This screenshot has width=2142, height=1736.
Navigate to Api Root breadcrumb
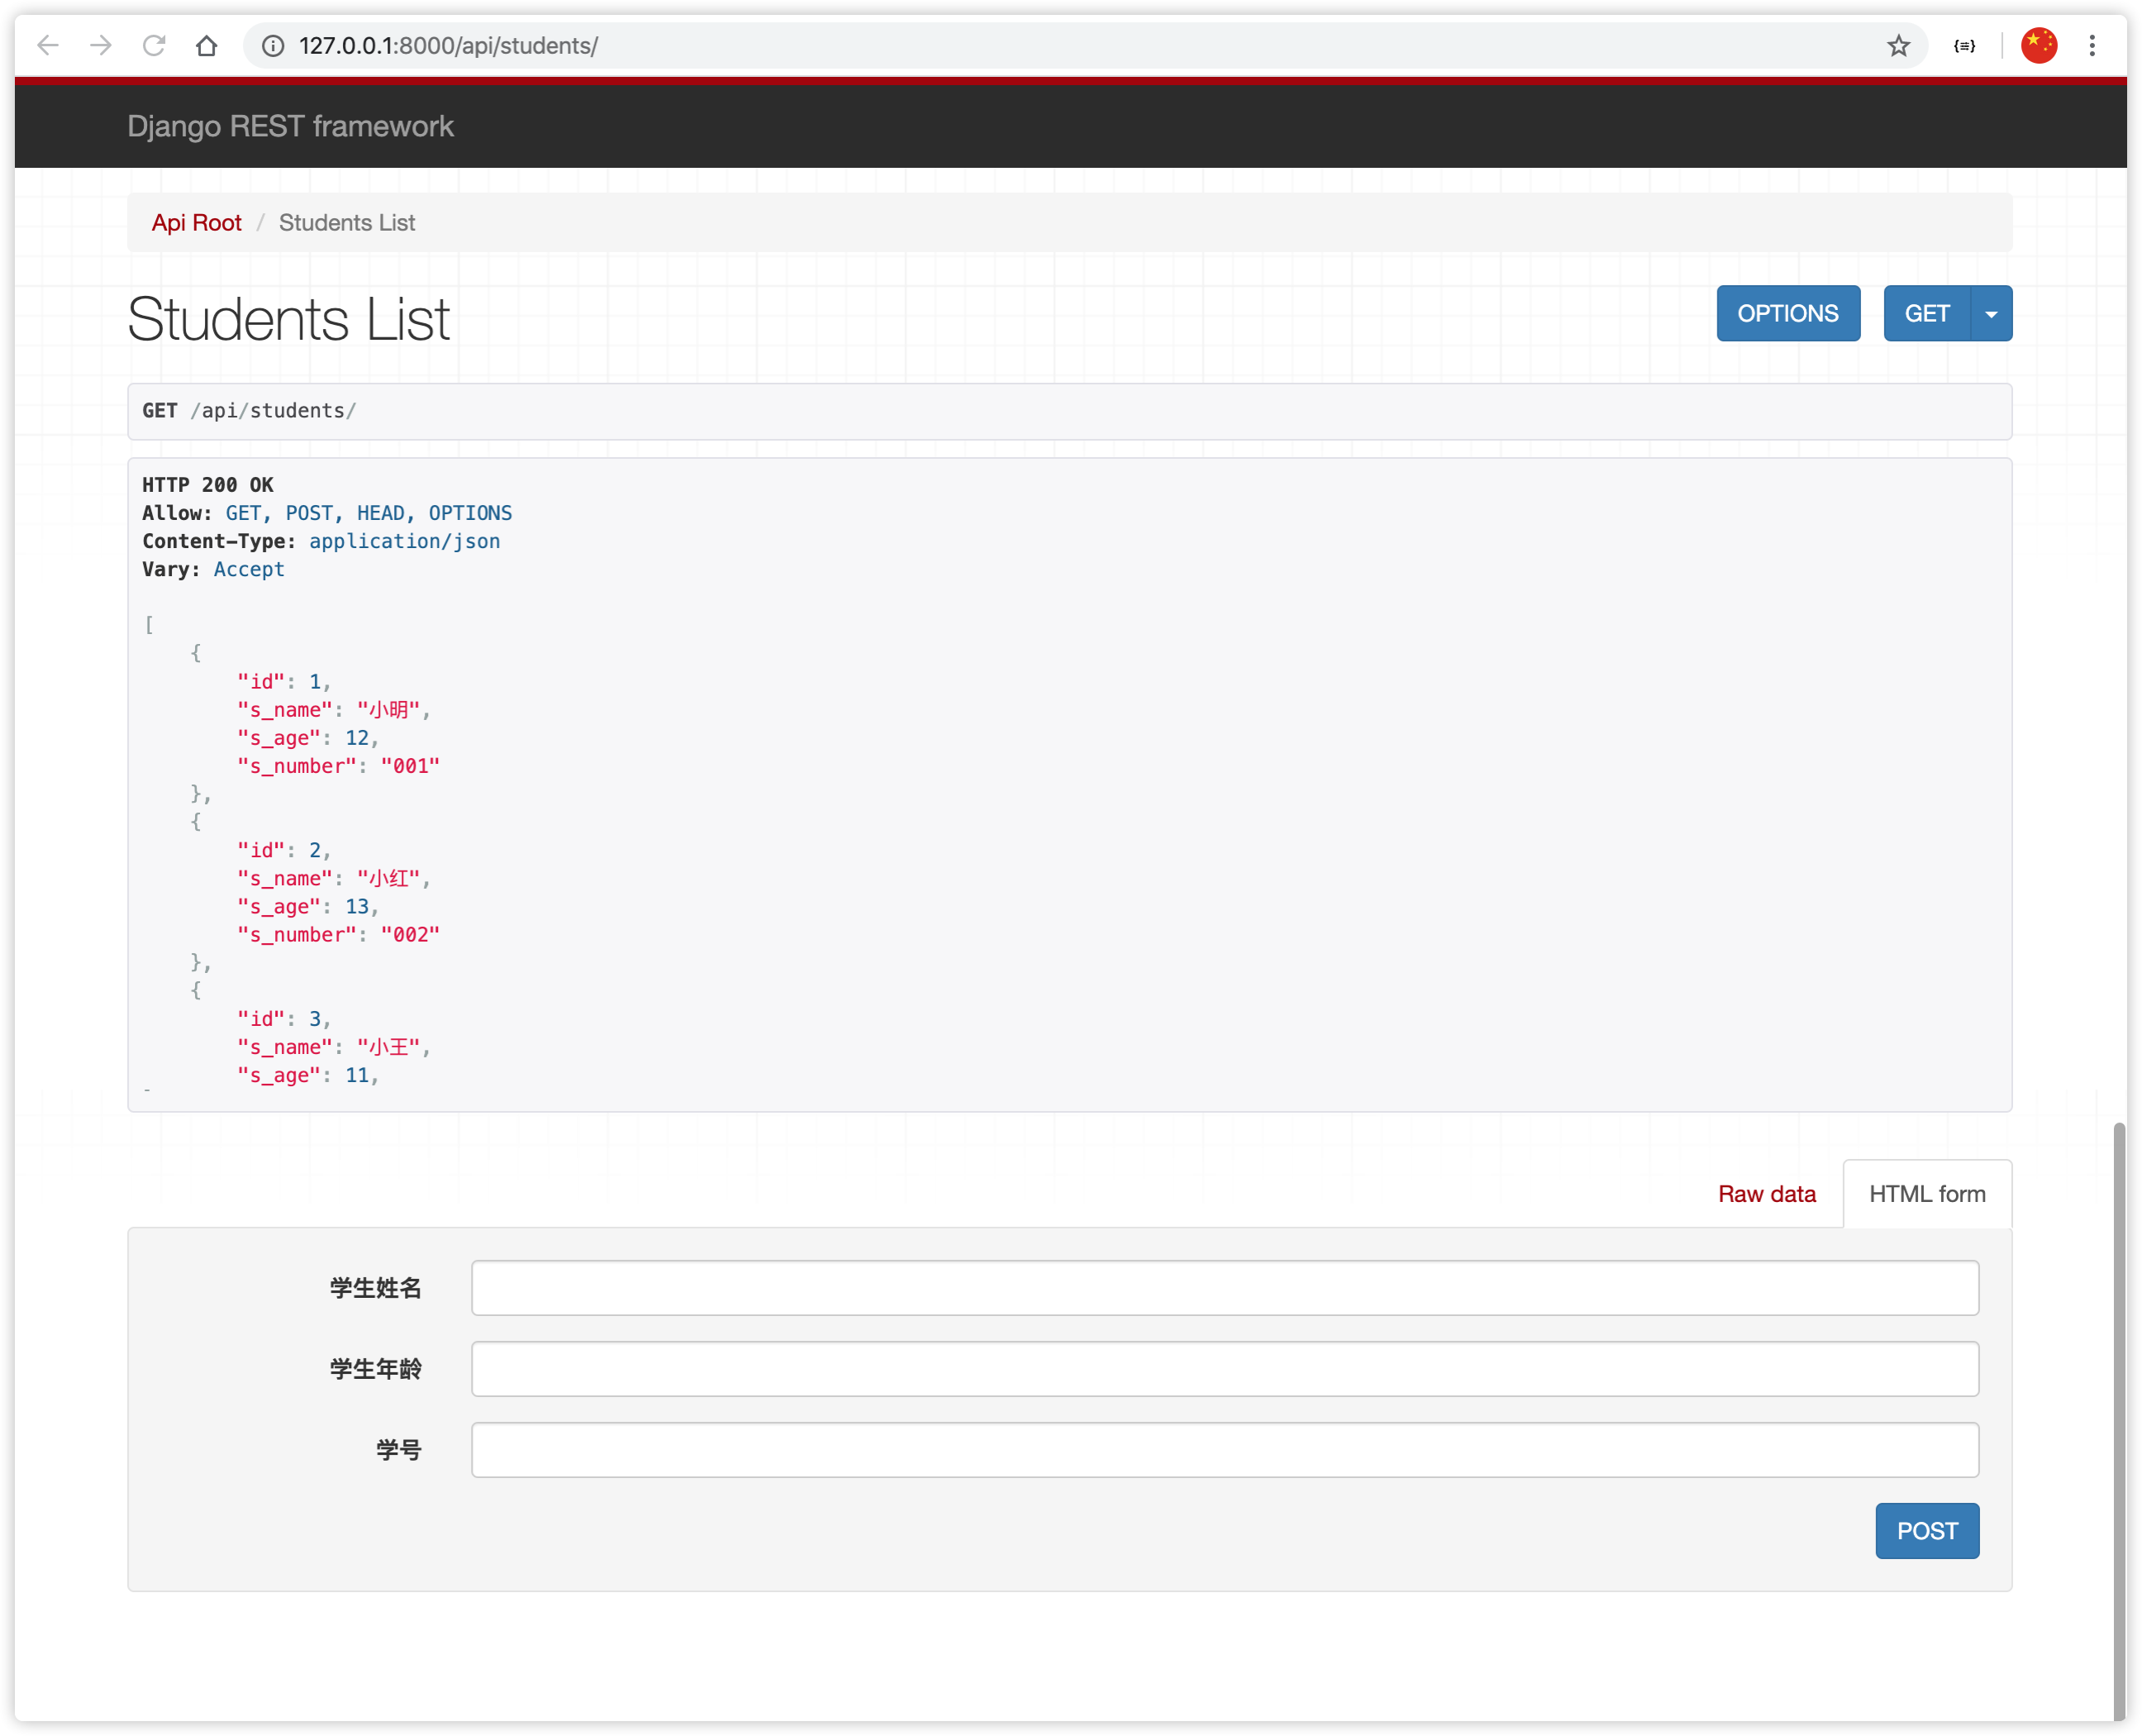click(x=197, y=223)
